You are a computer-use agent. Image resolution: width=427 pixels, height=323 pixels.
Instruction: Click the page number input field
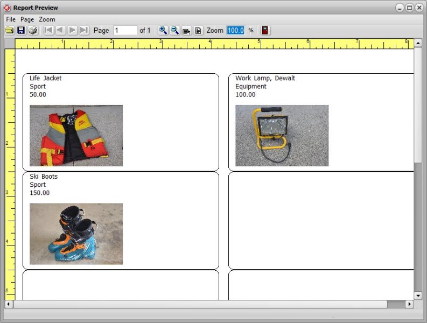pos(125,30)
